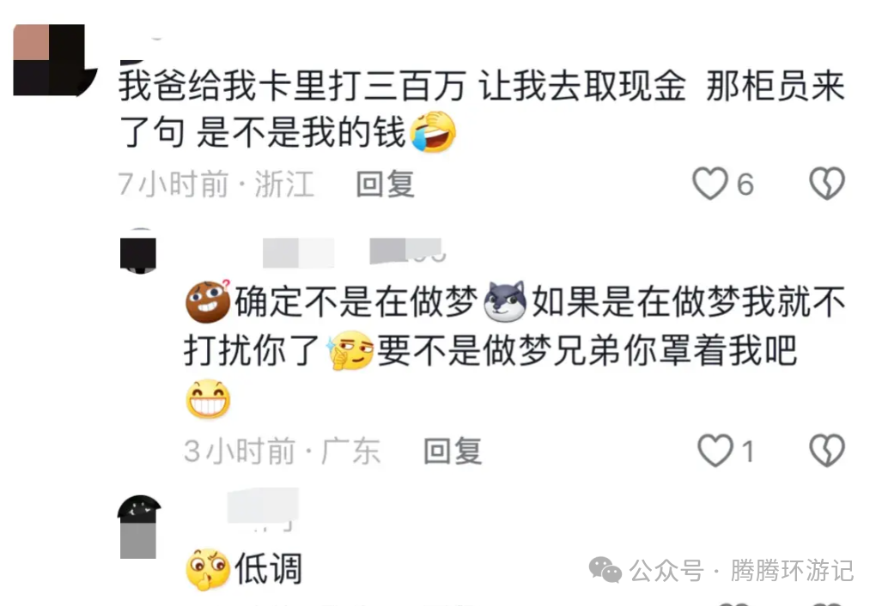
Task: Dislike the Zhejiang comment via broken heart
Action: tap(827, 184)
